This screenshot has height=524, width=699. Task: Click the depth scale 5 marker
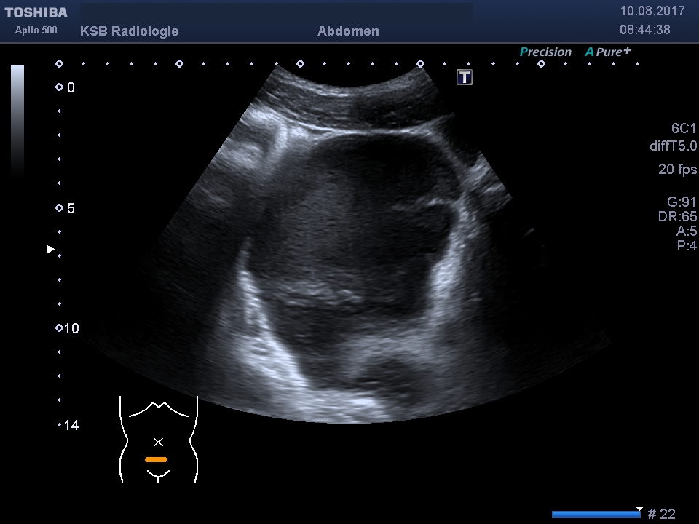click(65, 208)
